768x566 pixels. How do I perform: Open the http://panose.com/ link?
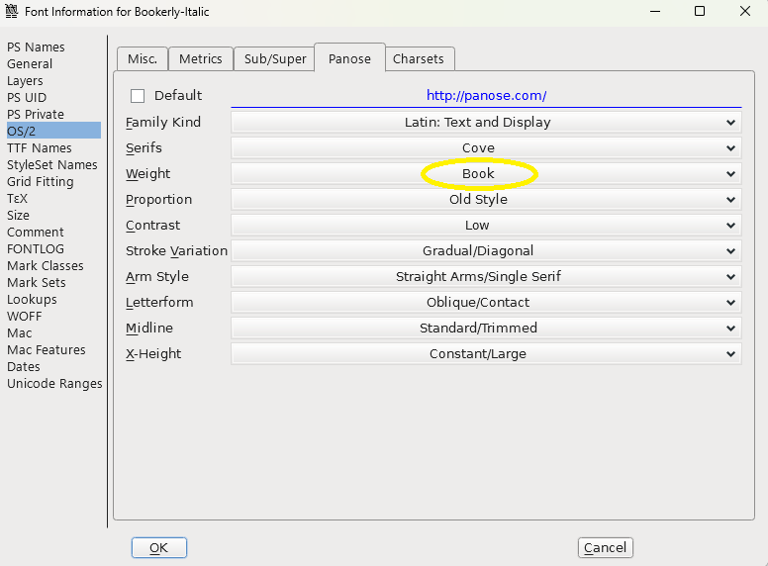tap(486, 95)
